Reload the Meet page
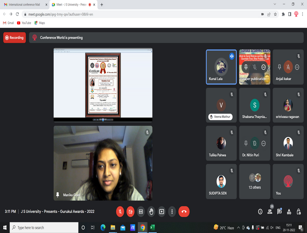The image size is (307, 233). pos(17,14)
